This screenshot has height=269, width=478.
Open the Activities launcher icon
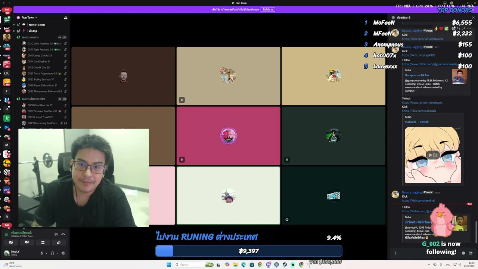click(43, 242)
